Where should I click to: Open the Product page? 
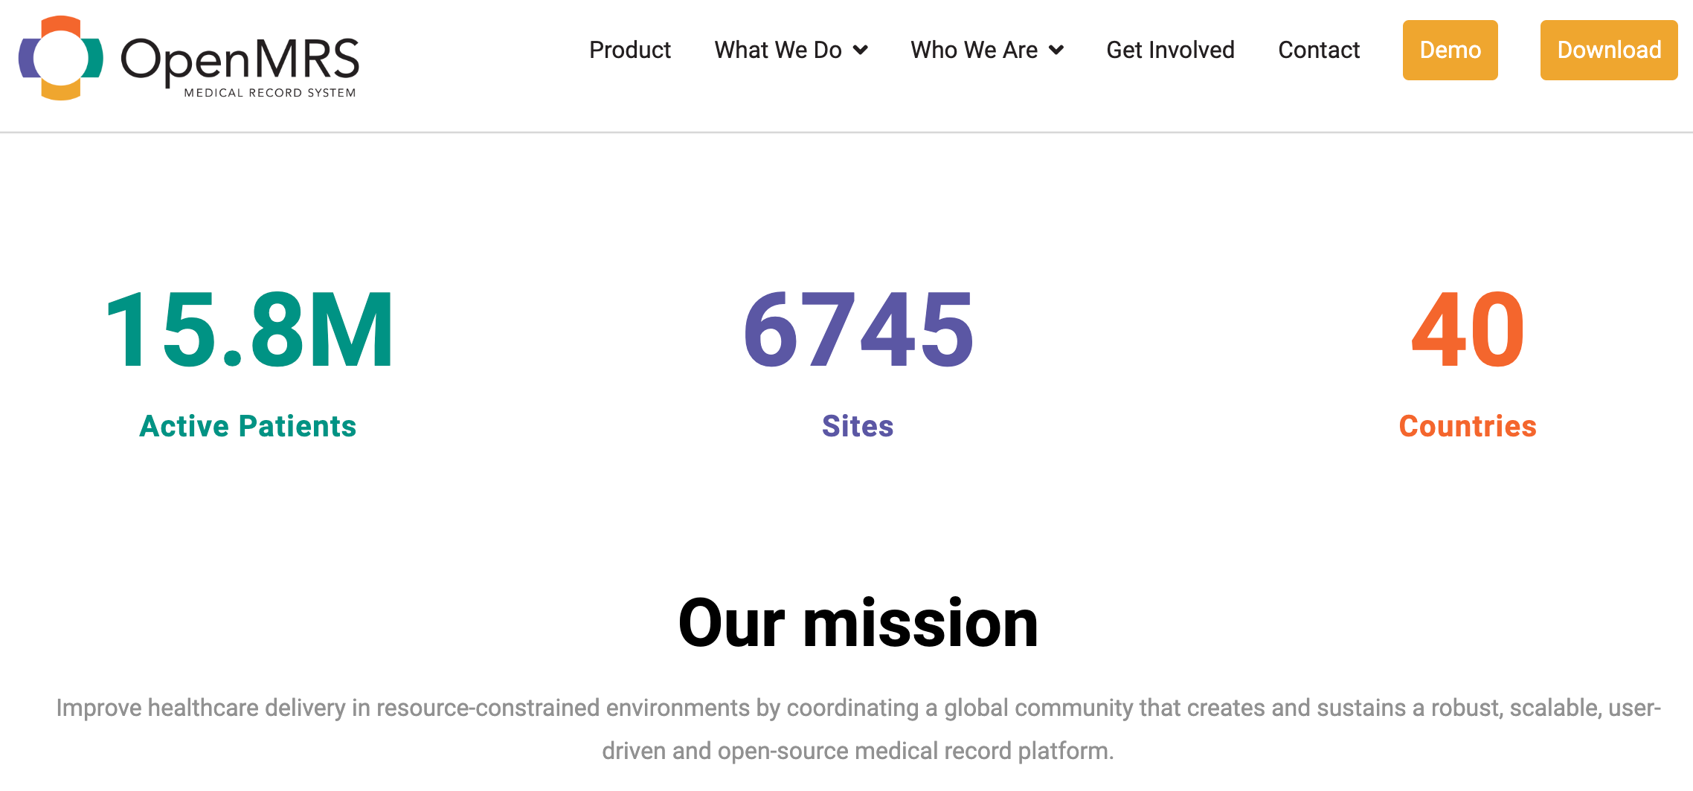pyautogui.click(x=629, y=50)
